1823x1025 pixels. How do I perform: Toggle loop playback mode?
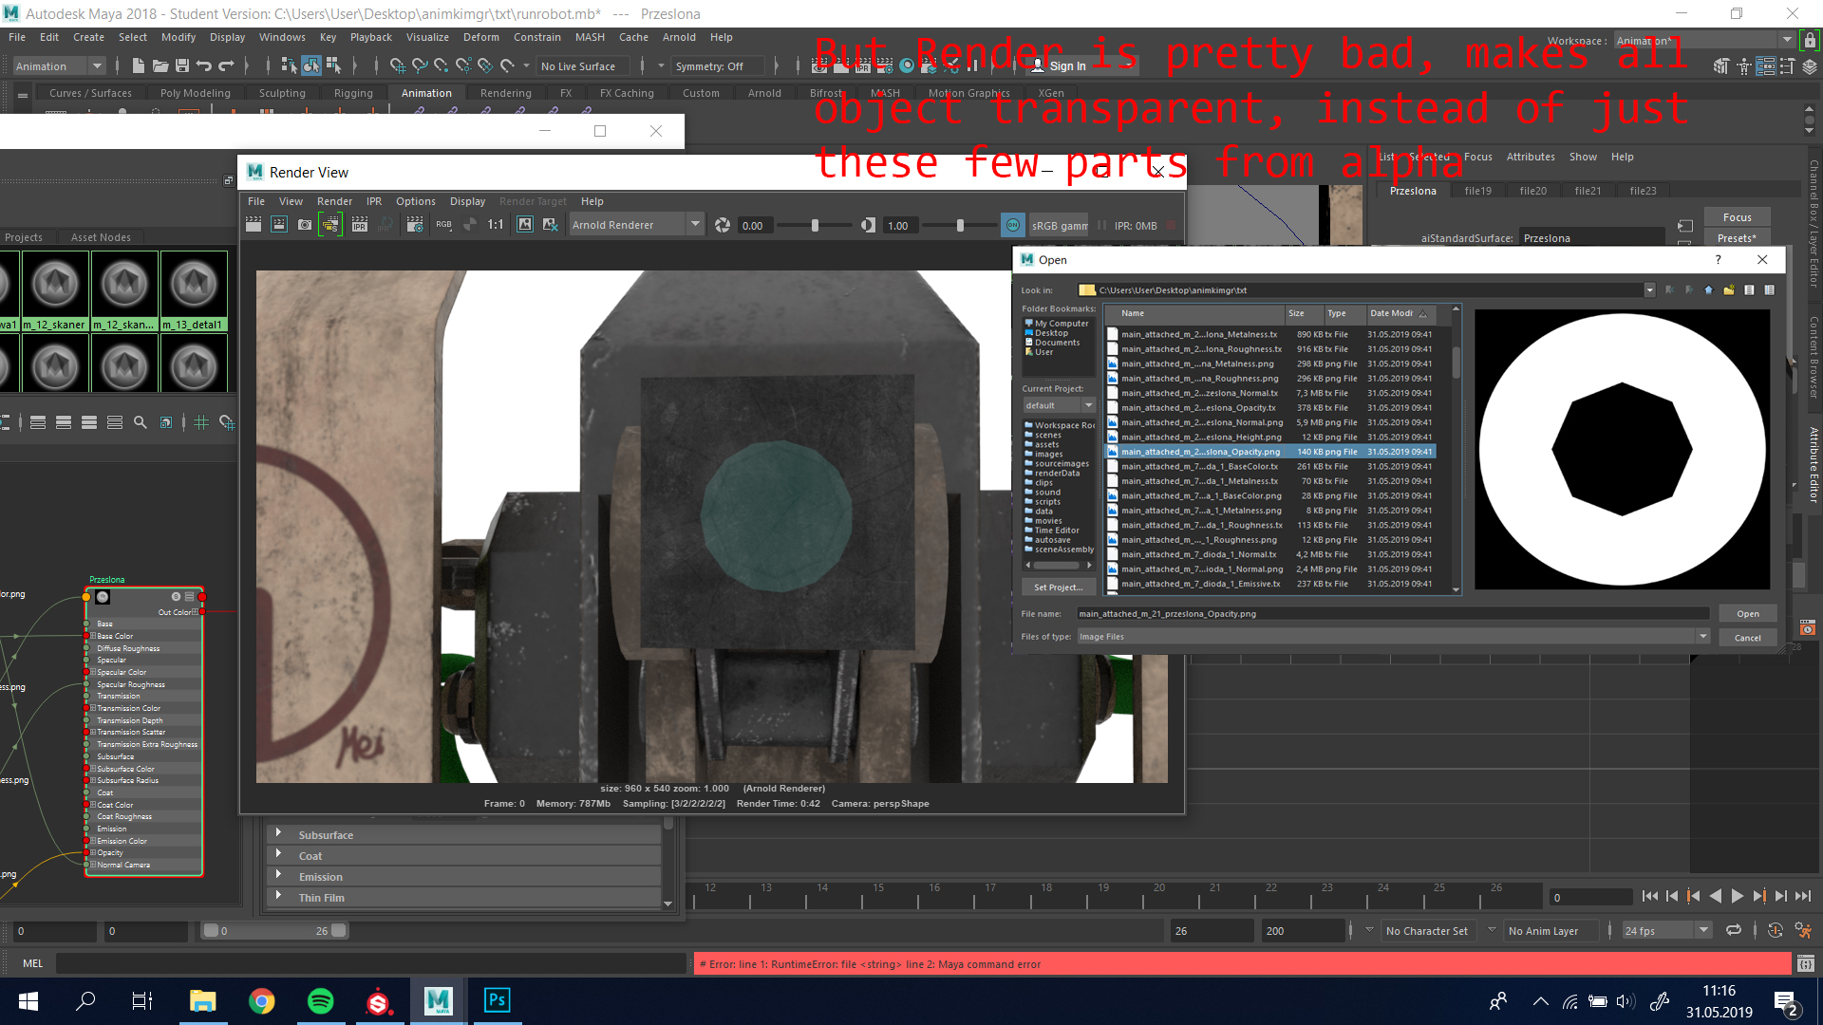point(1733,930)
